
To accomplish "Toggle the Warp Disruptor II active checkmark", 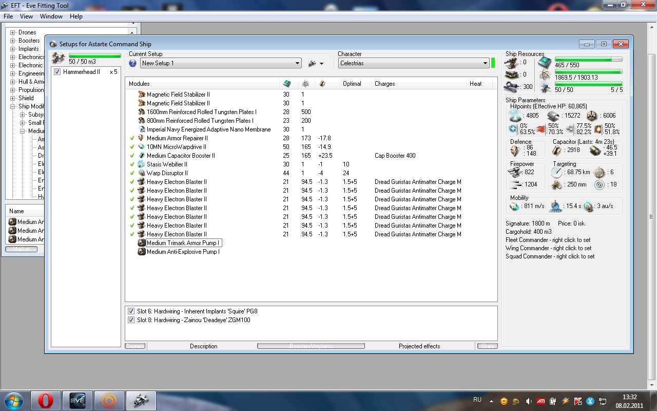I will point(132,173).
